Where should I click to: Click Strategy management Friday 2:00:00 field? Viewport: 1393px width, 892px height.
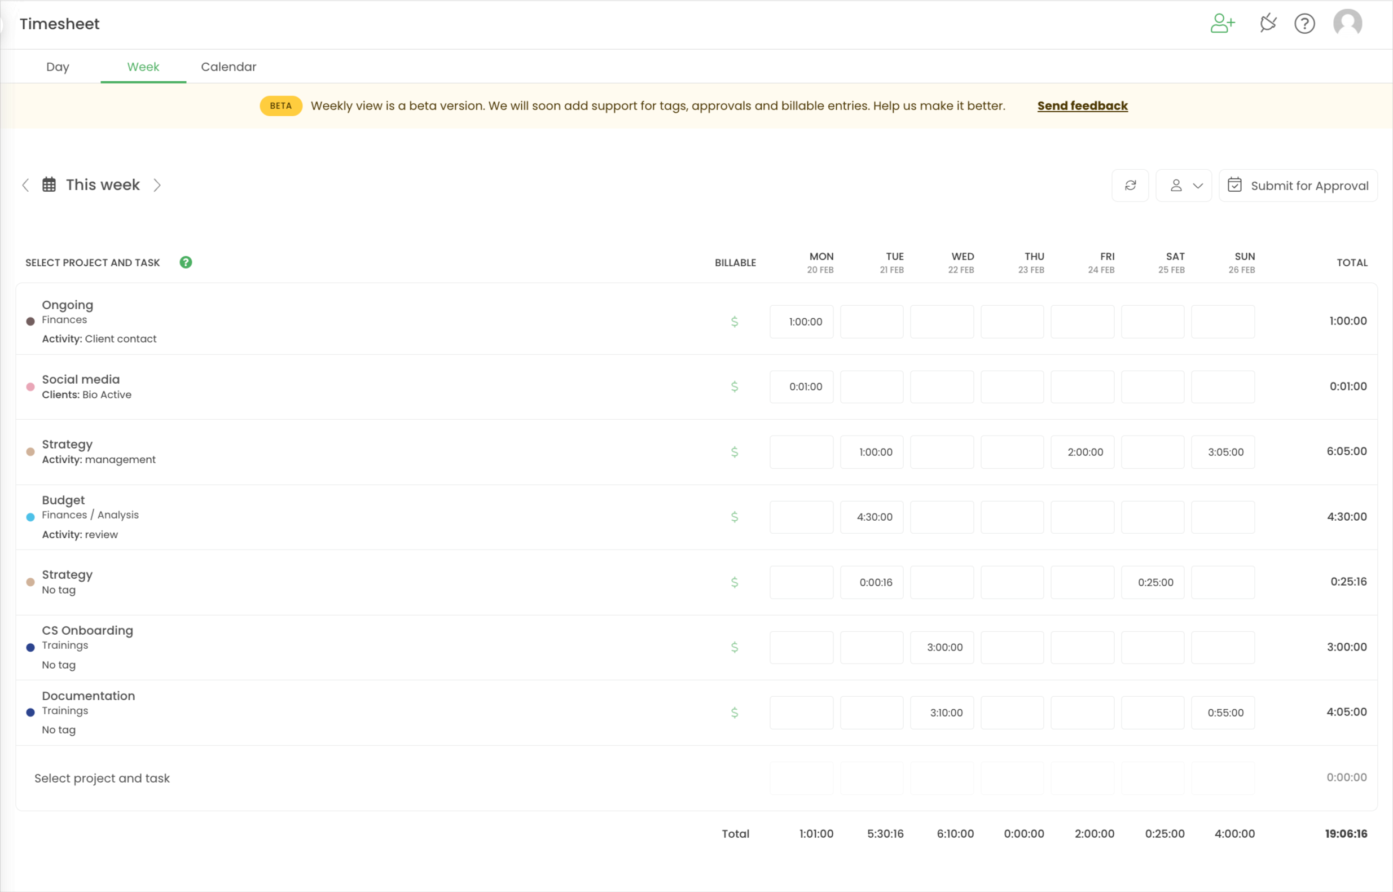pos(1082,452)
